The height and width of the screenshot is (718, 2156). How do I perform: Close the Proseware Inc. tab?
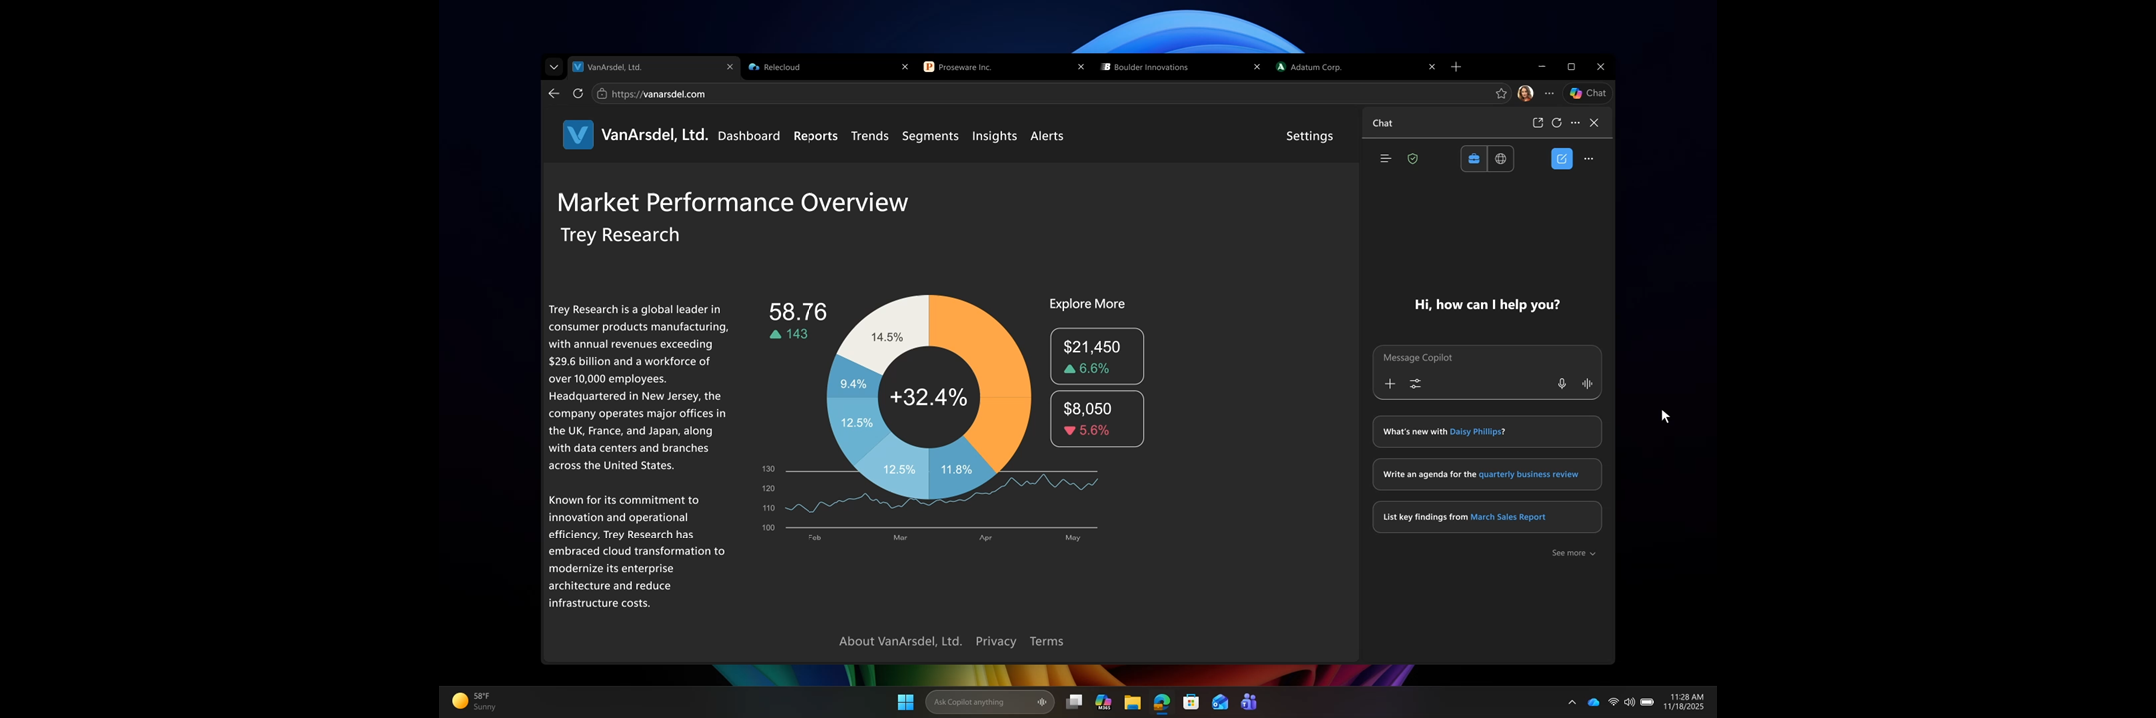click(1081, 67)
